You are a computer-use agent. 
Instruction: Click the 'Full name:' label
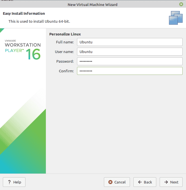pyautogui.click(x=65, y=42)
